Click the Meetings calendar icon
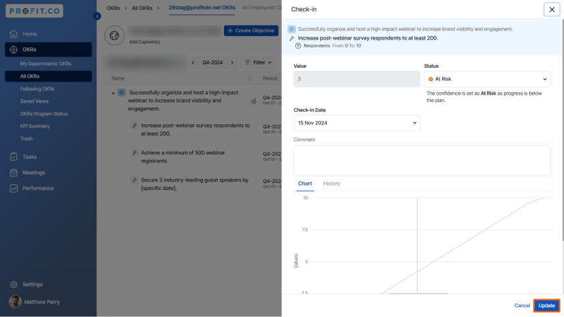This screenshot has height=317, width=564. tap(14, 173)
